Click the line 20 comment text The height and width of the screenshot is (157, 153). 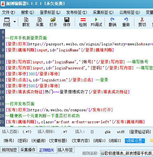[42, 116]
